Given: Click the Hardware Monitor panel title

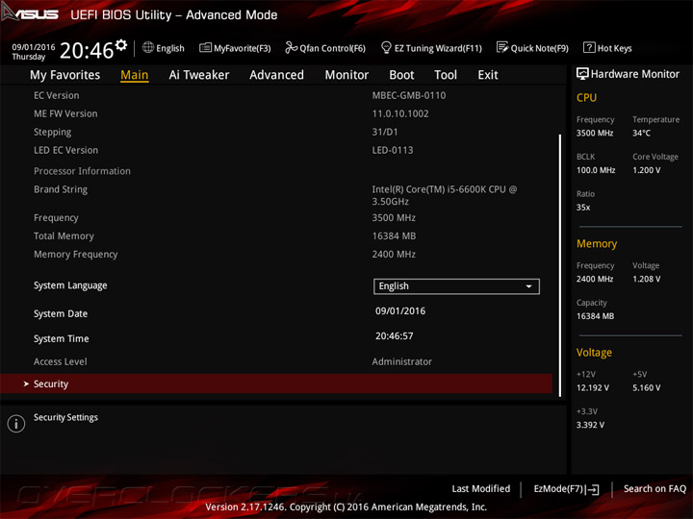Looking at the screenshot, I should (x=634, y=74).
